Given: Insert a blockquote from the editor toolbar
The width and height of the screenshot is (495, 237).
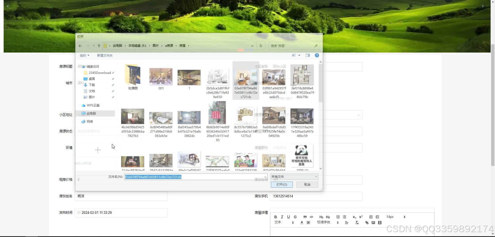Looking at the screenshot, I should [305, 217].
